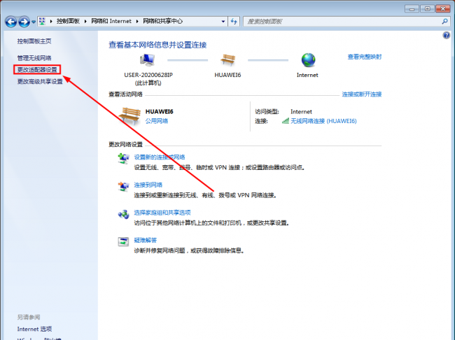Screen dimensions: 455x340
Task: Click the Back navigation arrow
Action: (x=11, y=22)
